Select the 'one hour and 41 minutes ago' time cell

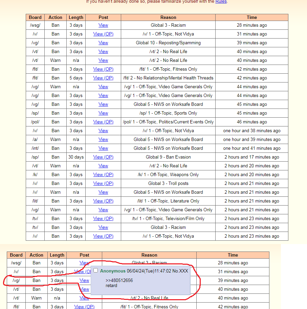(252, 148)
